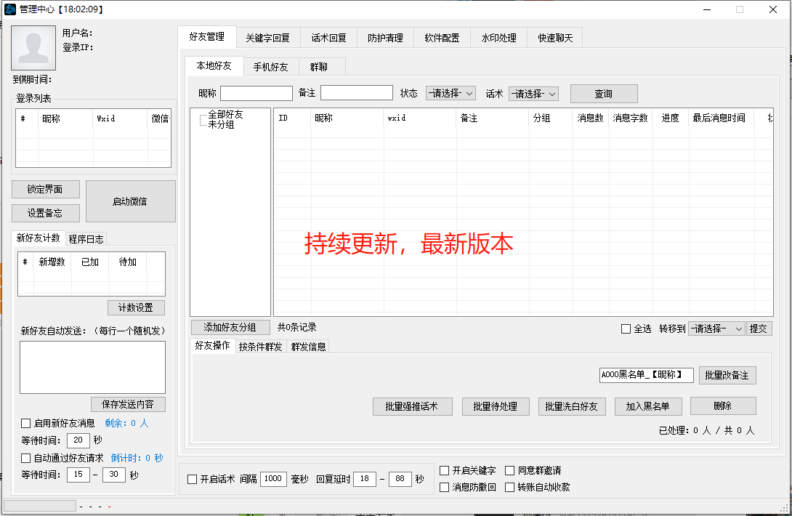
Task: Click the 批量洗白好友 button
Action: point(572,406)
